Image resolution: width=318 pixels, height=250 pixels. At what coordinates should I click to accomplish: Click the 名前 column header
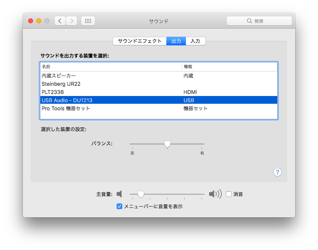(111, 67)
